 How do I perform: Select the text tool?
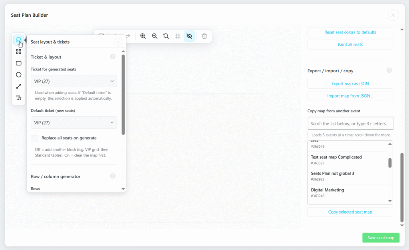(x=18, y=98)
